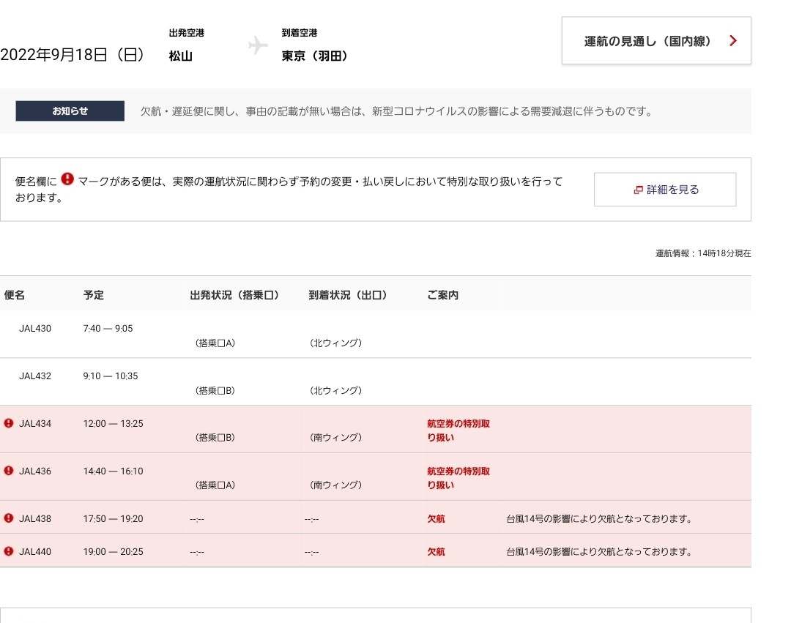The image size is (791, 623).
Task: Click the schedule 9:10 — 10:35
Action: point(111,376)
